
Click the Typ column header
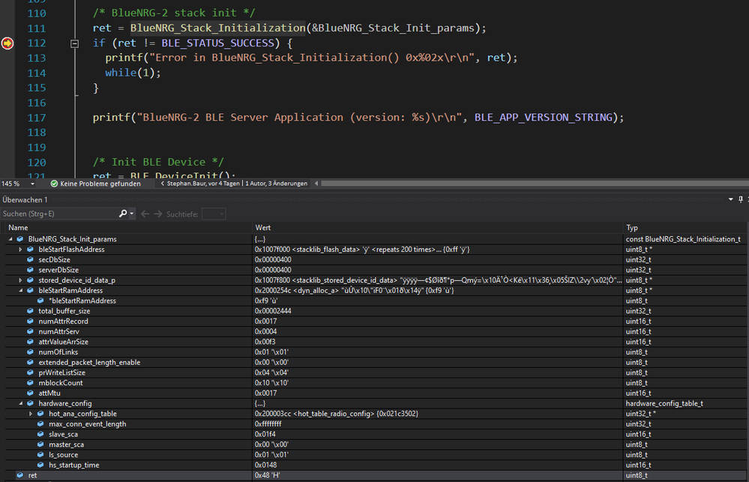632,227
